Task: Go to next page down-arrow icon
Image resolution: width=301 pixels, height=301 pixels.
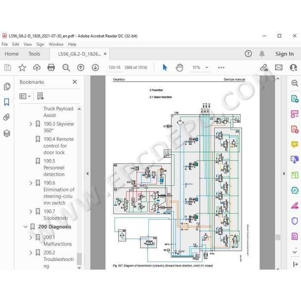Action: tap(95, 68)
